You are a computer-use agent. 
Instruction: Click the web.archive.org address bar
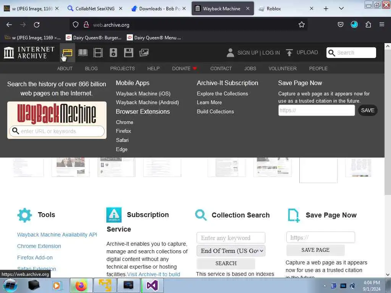coord(188,25)
